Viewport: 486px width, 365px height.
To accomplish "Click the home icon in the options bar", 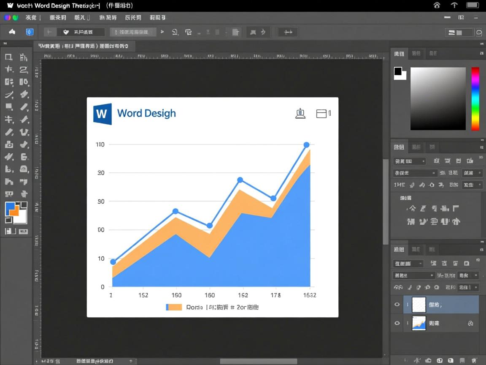I will (12, 32).
